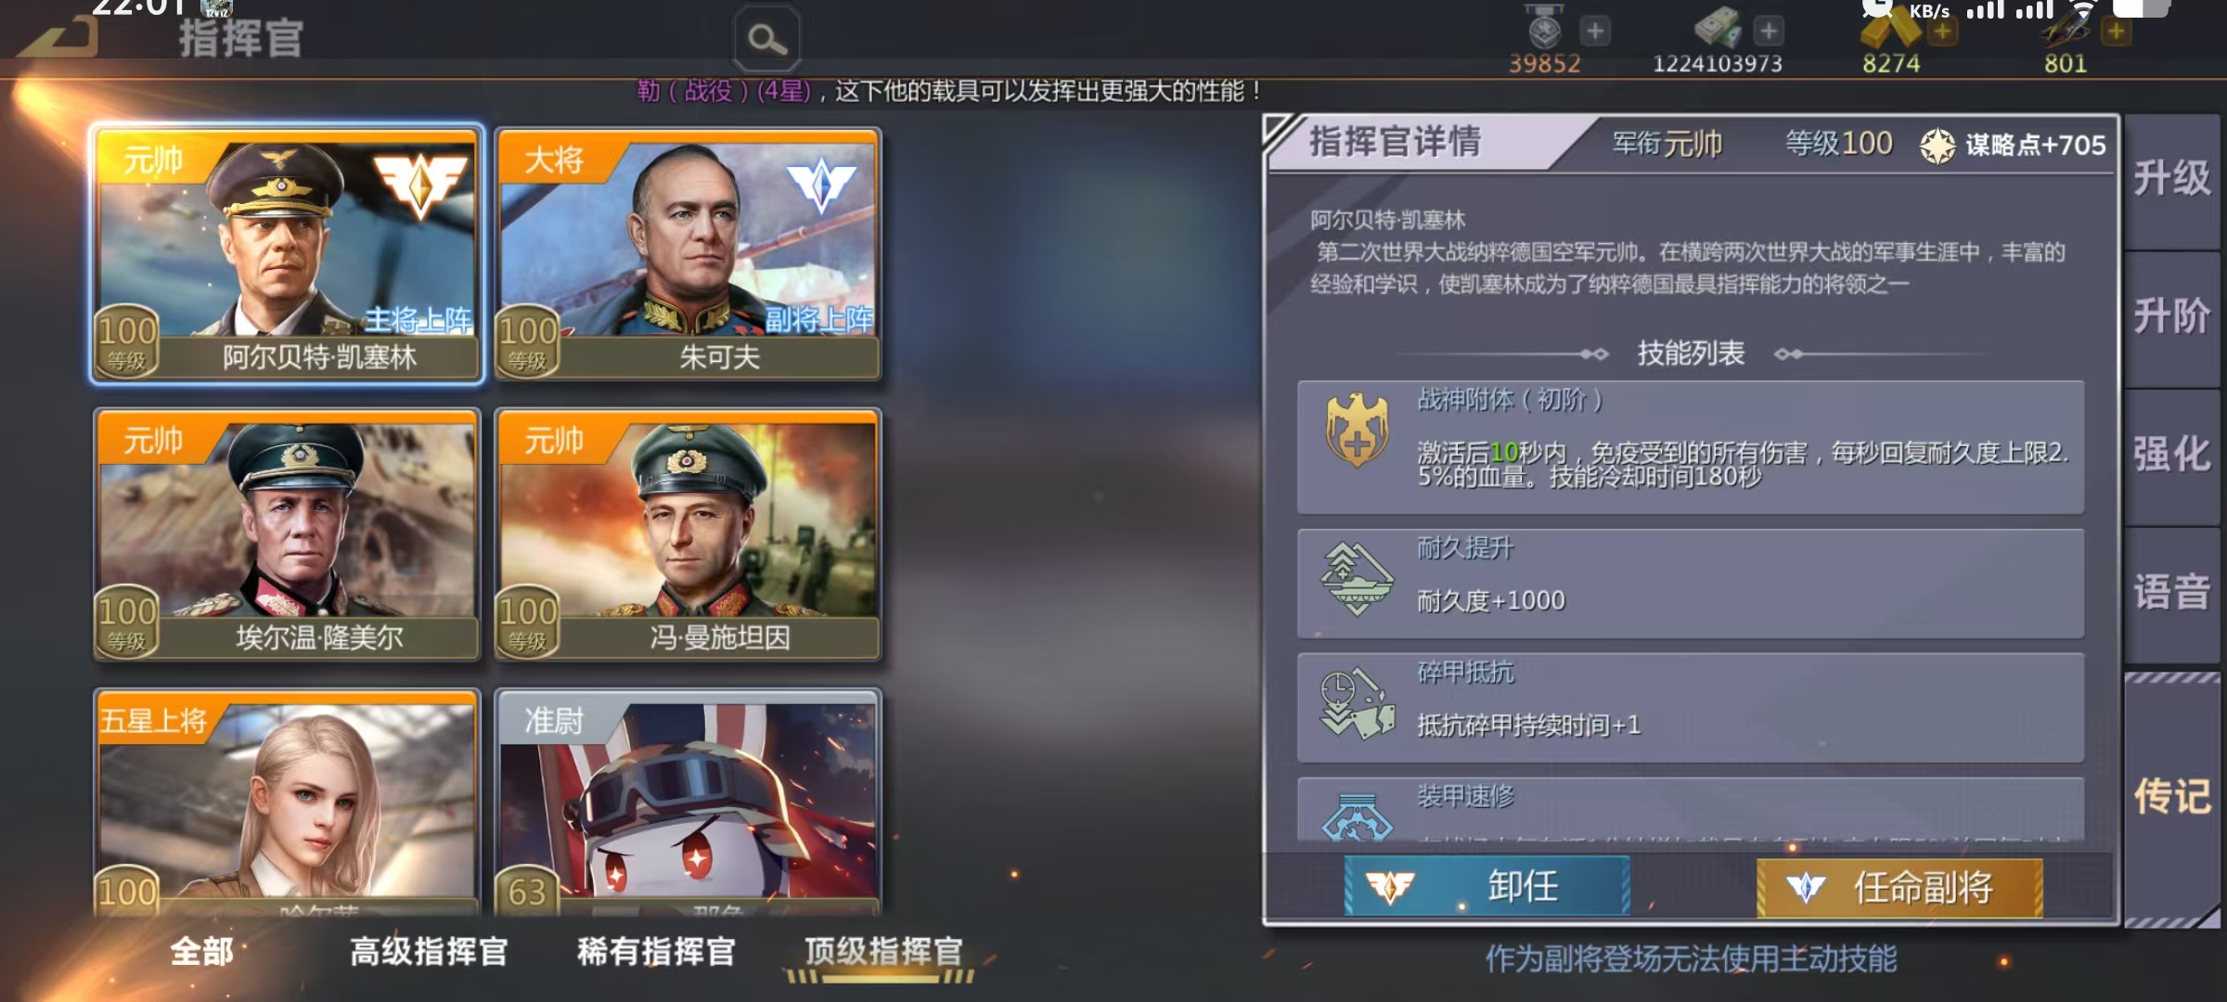Click the 任命副将 appoint button
The width and height of the screenshot is (2227, 1002).
(1899, 888)
